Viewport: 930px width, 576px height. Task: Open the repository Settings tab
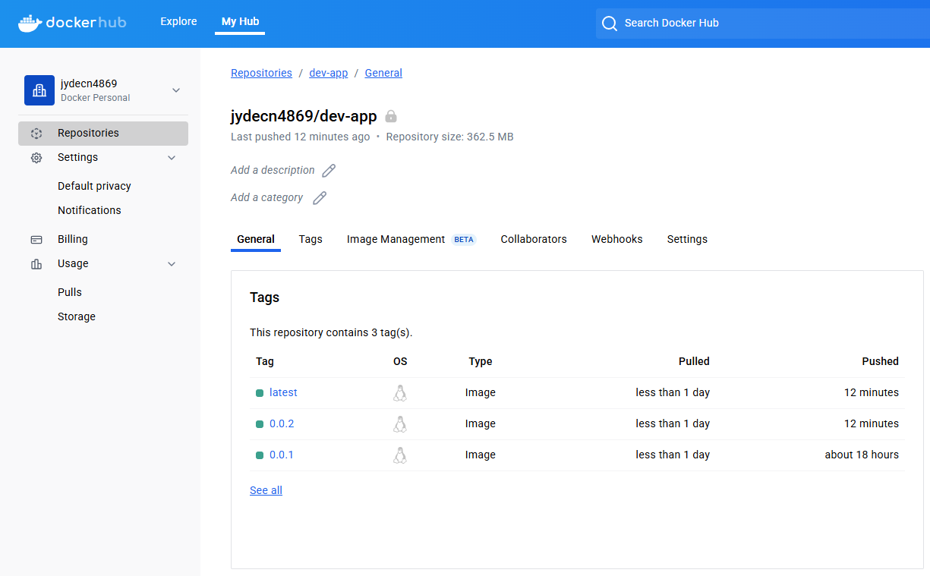tap(687, 239)
